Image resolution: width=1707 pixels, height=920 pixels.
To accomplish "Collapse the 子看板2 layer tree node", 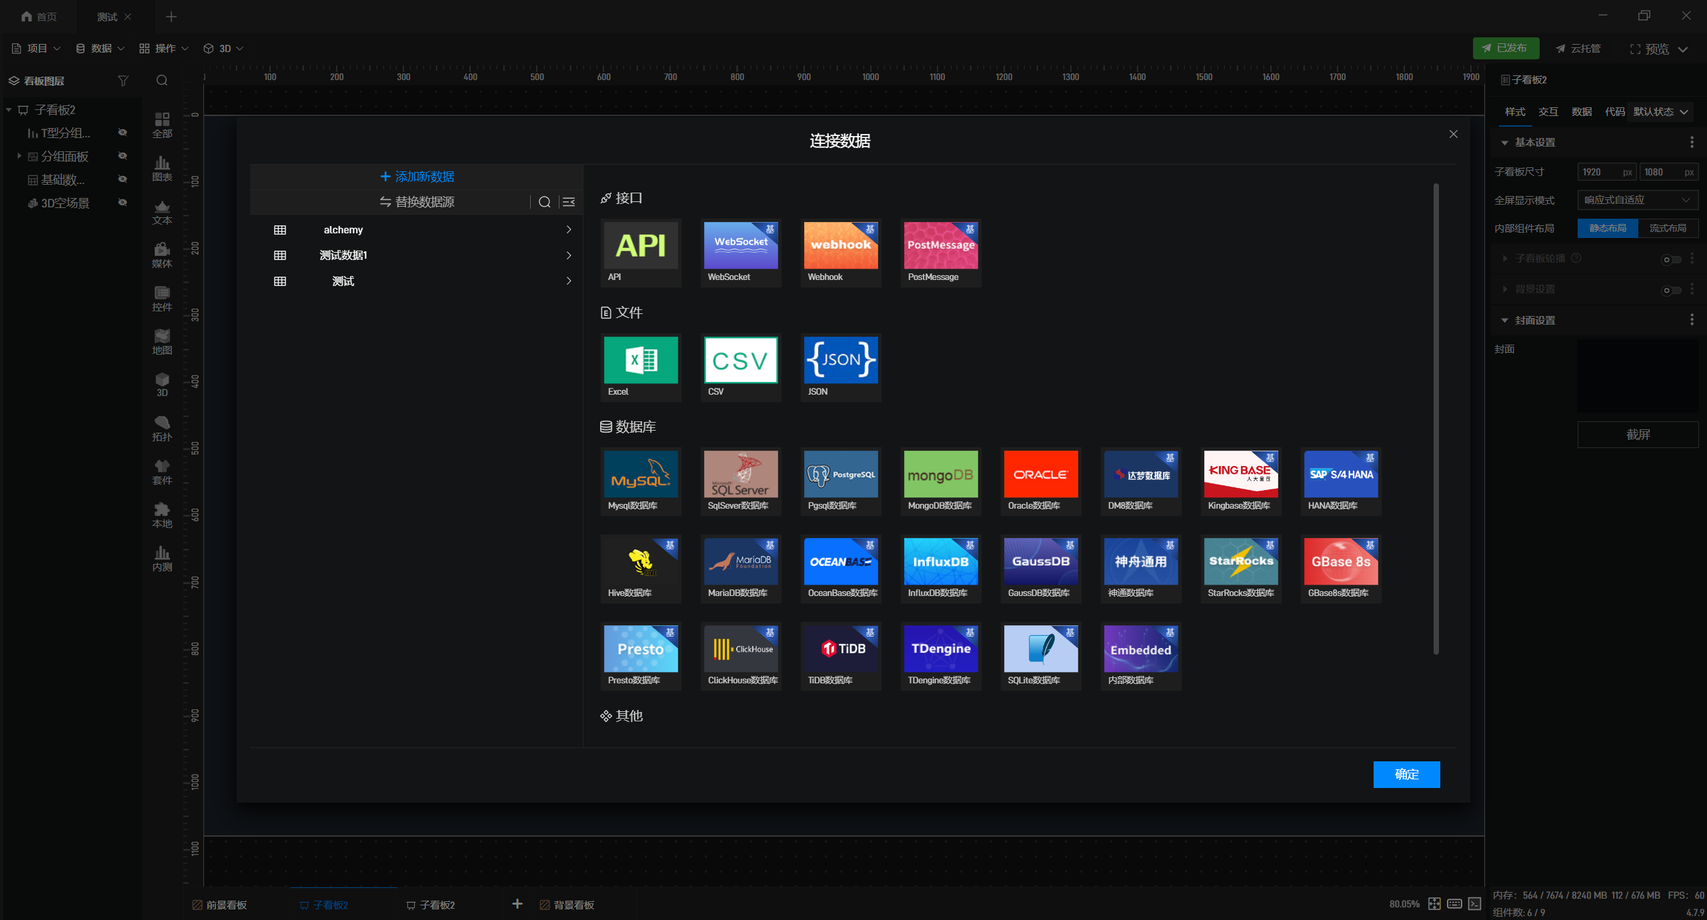I will (x=9, y=109).
